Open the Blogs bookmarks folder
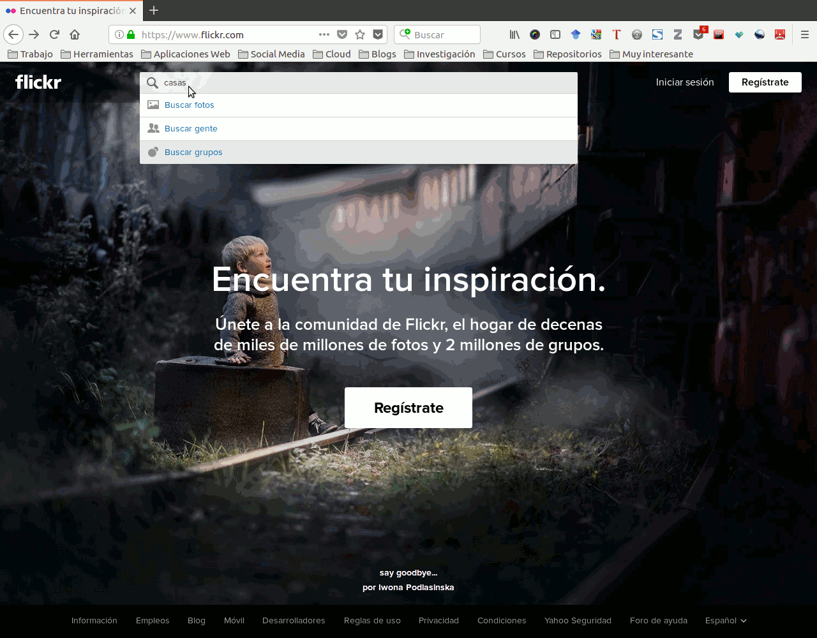Image resolution: width=817 pixels, height=638 pixels. [377, 54]
